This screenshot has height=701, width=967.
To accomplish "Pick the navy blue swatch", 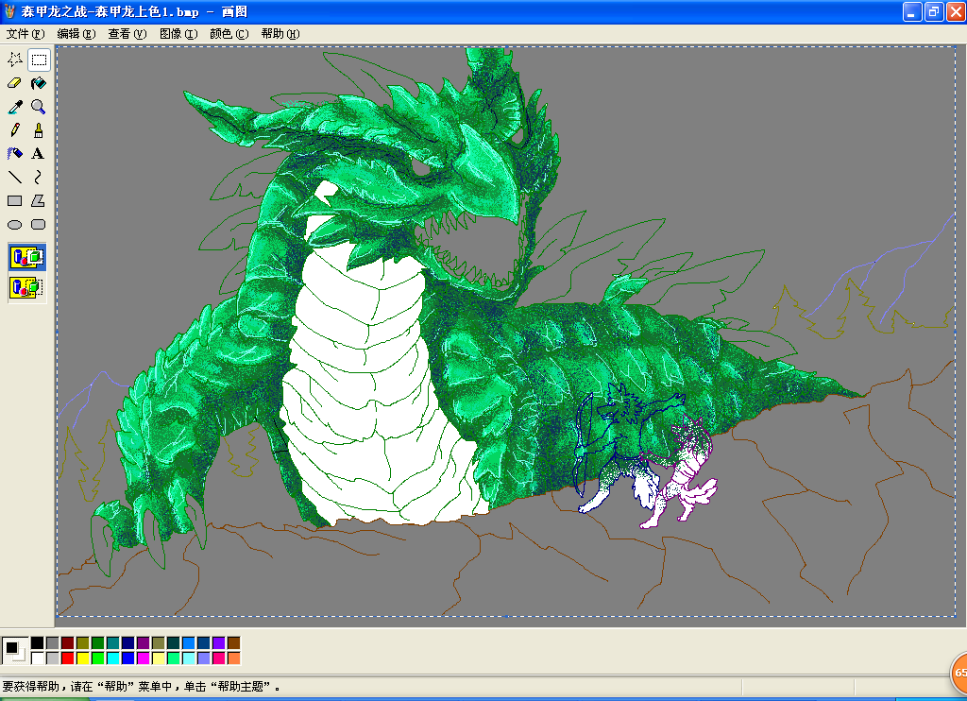I will tap(128, 643).
